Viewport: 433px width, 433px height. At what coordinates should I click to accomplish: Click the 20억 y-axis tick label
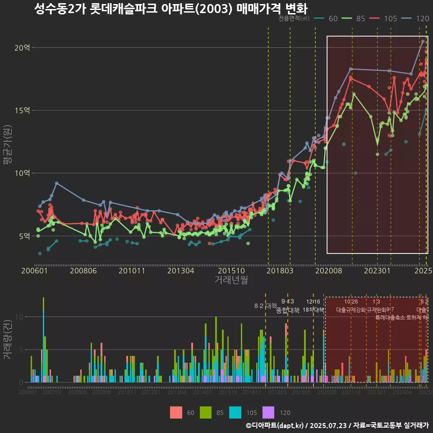[x=23, y=48]
